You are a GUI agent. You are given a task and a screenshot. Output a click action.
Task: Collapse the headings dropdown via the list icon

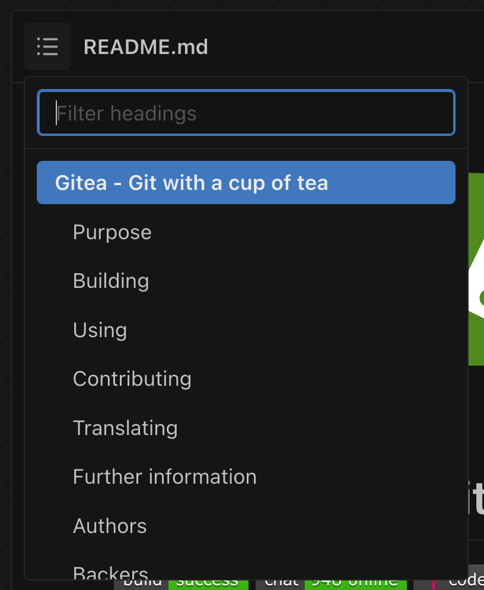point(47,46)
